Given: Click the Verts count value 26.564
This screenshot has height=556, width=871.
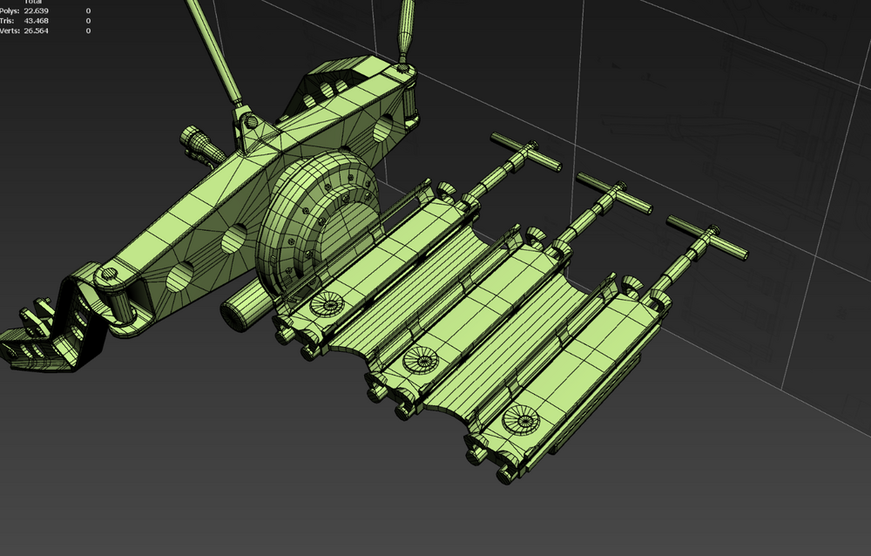Looking at the screenshot, I should pos(36,31).
